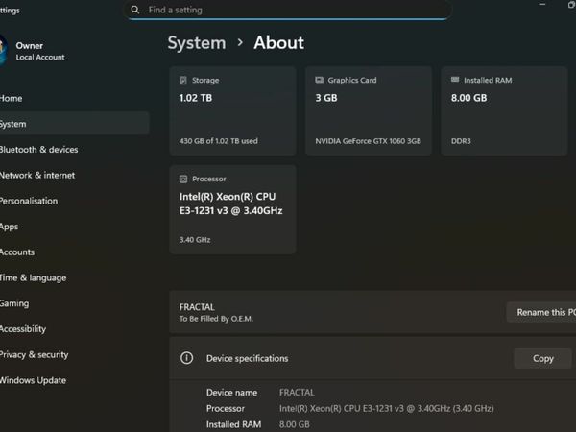
Task: Navigate back via System breadcrumb
Action: (x=197, y=43)
